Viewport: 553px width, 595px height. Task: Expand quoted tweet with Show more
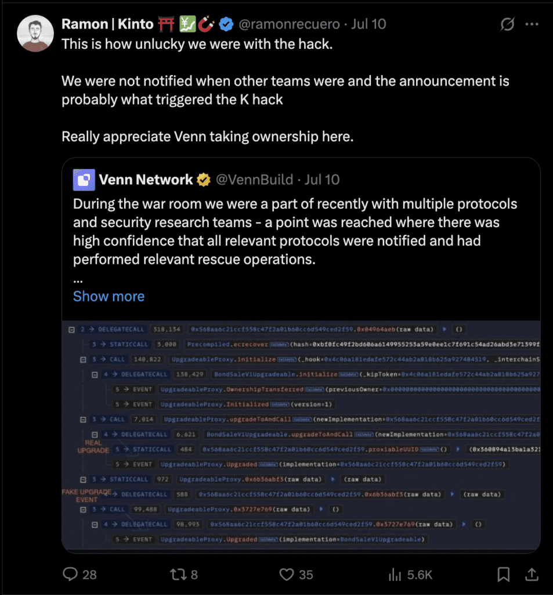[x=109, y=296]
